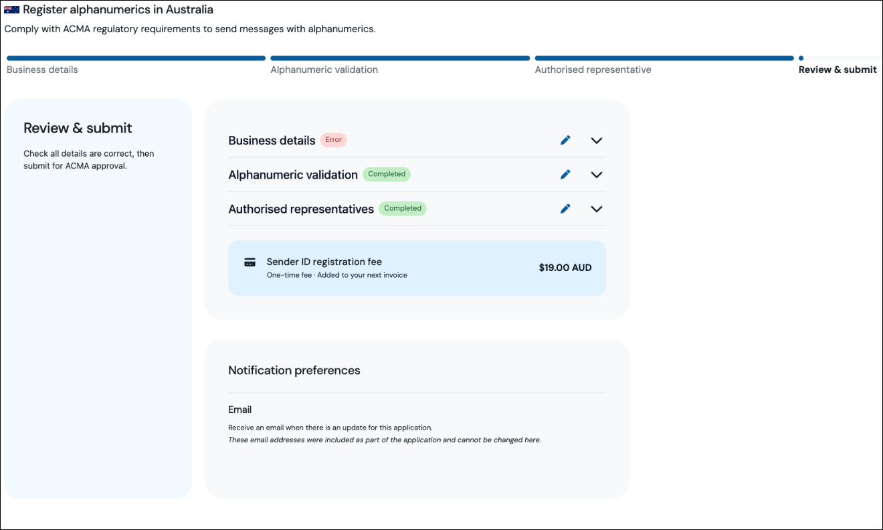The width and height of the screenshot is (883, 530).
Task: Go to the Business details step
Action: pyautogui.click(x=42, y=70)
